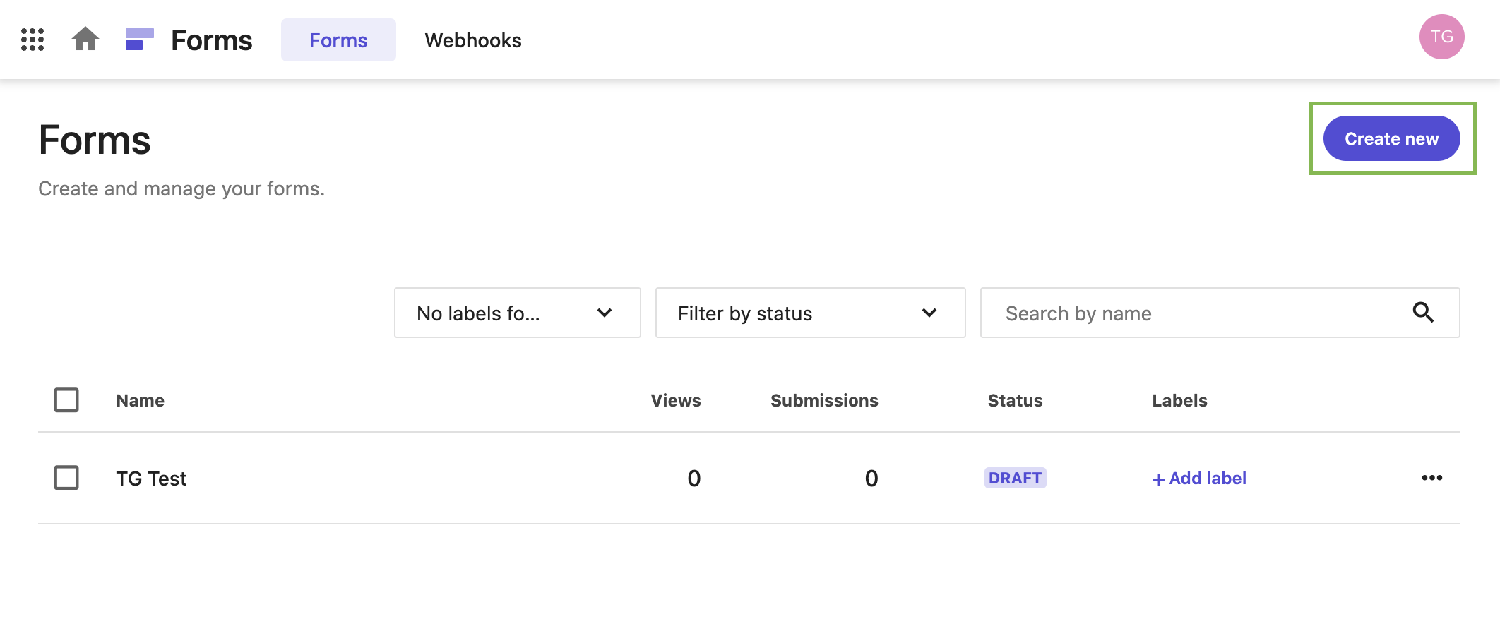Viewport: 1500px width, 638px height.
Task: Click the Forms app logo icon
Action: coord(138,40)
